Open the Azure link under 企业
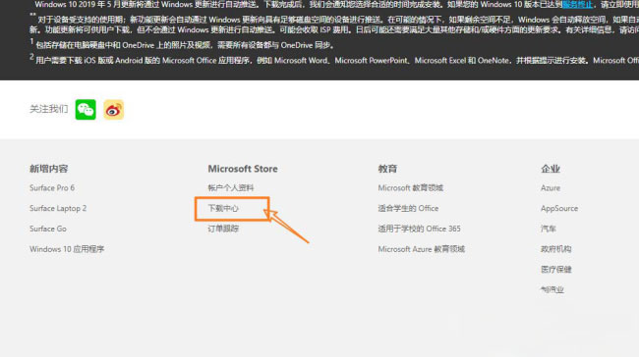 pyautogui.click(x=551, y=188)
